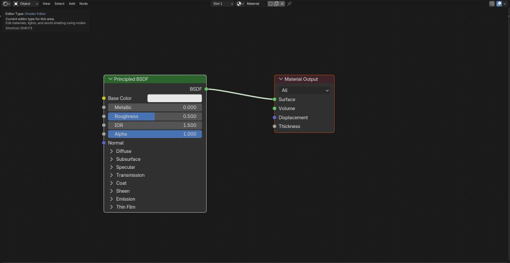Screen dimensions: 510x263
Task: Click the new material duplicate icon
Action: [x=276, y=3]
